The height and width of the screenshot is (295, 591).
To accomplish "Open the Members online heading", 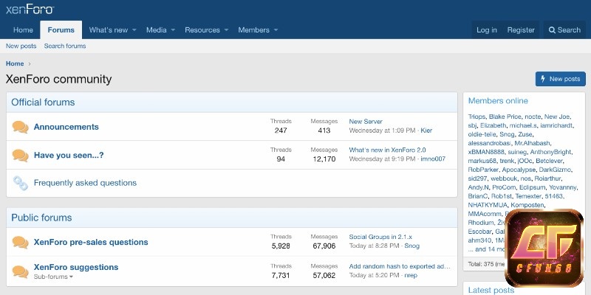I will (x=498, y=101).
